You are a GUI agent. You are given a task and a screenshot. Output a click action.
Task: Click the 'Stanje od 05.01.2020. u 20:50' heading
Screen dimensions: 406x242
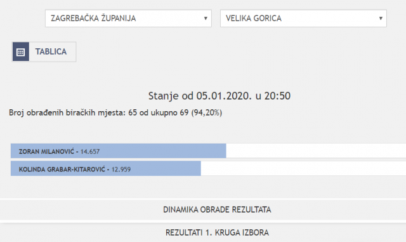pyautogui.click(x=219, y=96)
